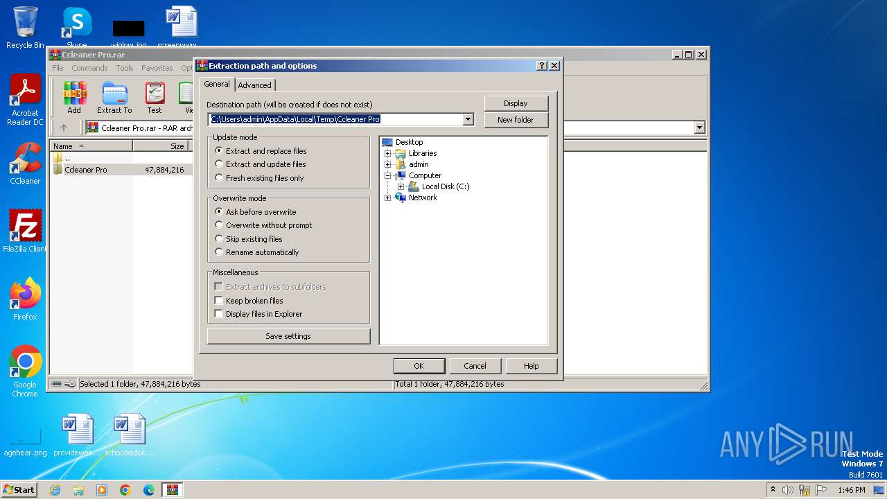The image size is (887, 499).
Task: Confirm extraction with OK button
Action: coord(419,366)
